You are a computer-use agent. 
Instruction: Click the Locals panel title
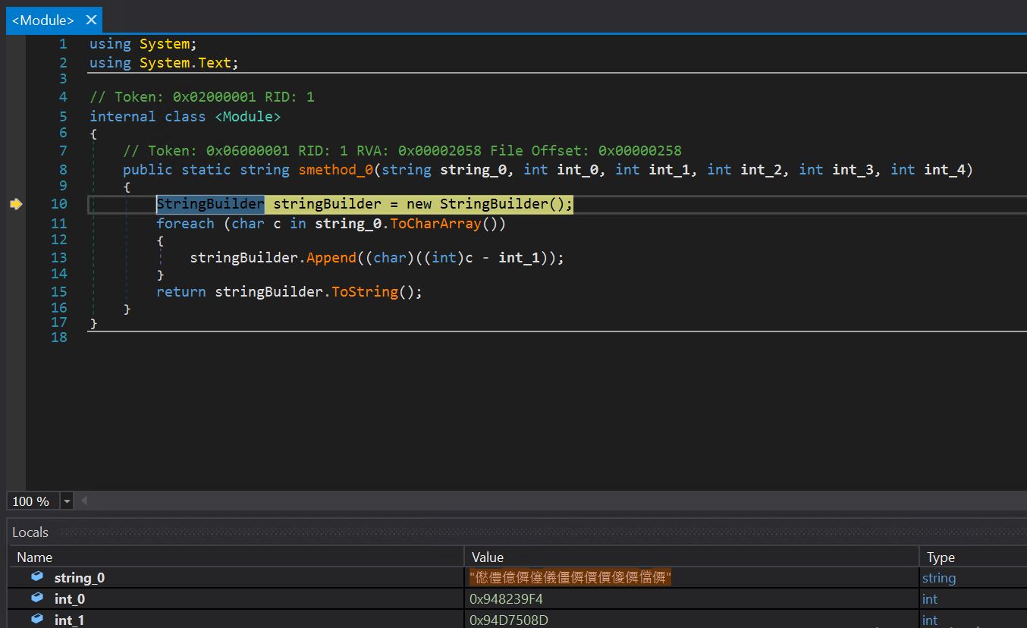pos(30,532)
